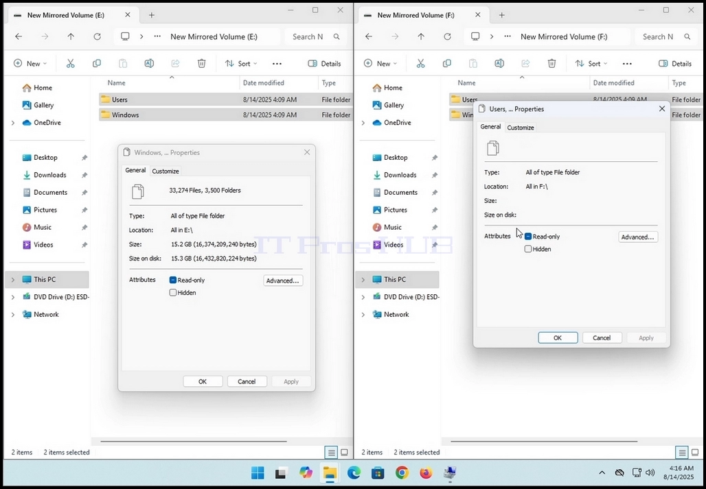Screen dimensions: 706x489
Task: Click Cancel in Windows Properties dialog
Action: point(247,381)
